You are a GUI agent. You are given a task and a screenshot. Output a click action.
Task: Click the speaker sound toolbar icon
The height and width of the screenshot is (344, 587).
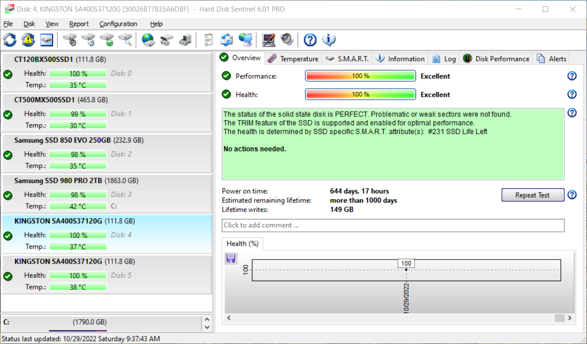click(x=287, y=40)
